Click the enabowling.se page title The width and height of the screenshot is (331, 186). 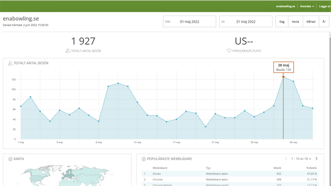pyautogui.click(x=21, y=18)
